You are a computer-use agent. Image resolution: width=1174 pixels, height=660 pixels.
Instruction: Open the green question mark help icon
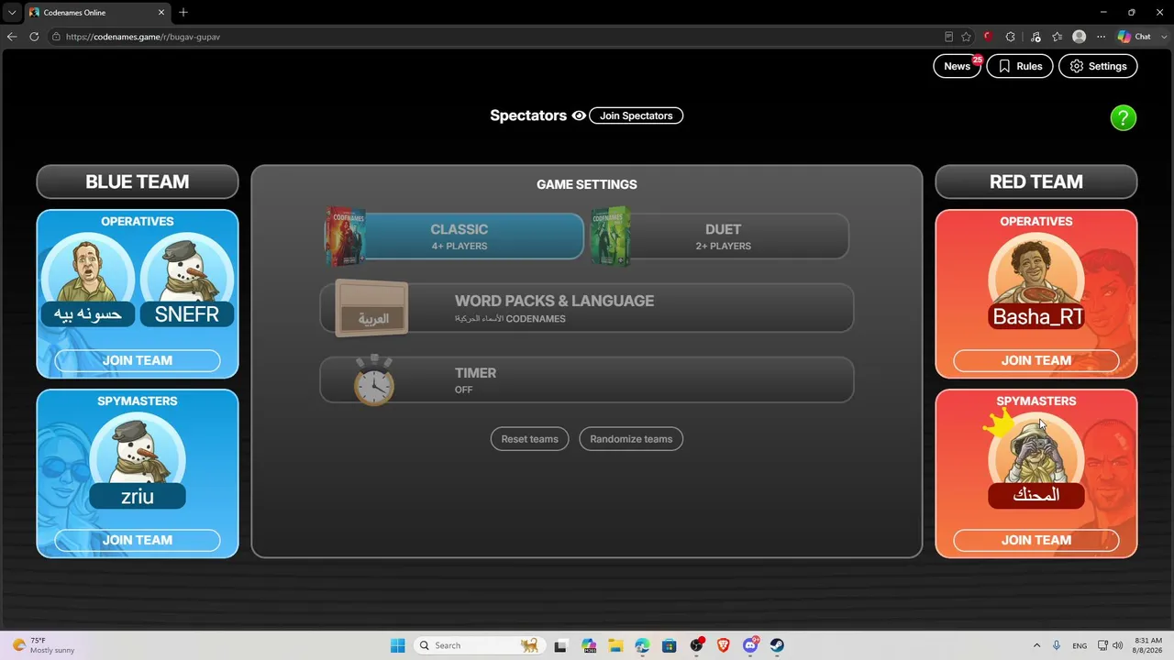click(x=1124, y=117)
